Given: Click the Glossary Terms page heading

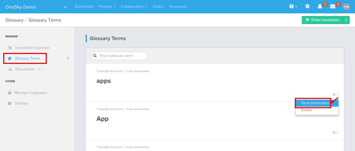Looking at the screenshot, I should coord(108,38).
